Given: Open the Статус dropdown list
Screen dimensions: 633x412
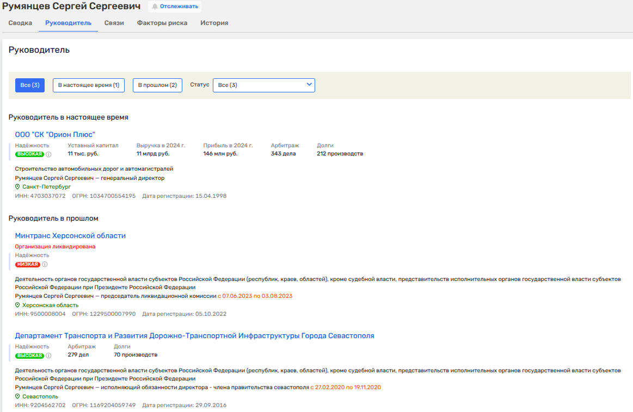Looking at the screenshot, I should pos(263,85).
